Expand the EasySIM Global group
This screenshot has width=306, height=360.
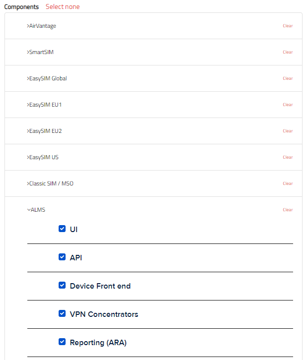click(47, 78)
